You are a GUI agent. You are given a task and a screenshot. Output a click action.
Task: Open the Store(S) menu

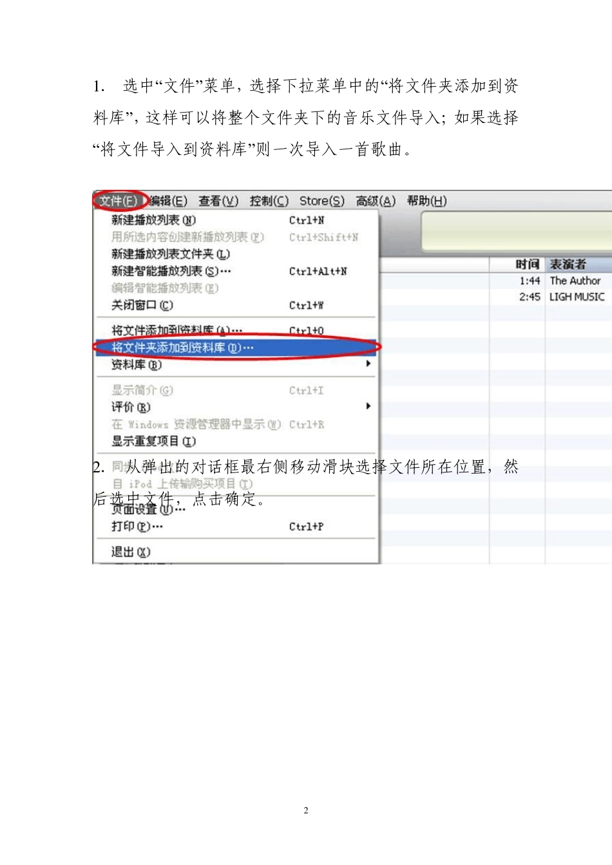point(322,201)
